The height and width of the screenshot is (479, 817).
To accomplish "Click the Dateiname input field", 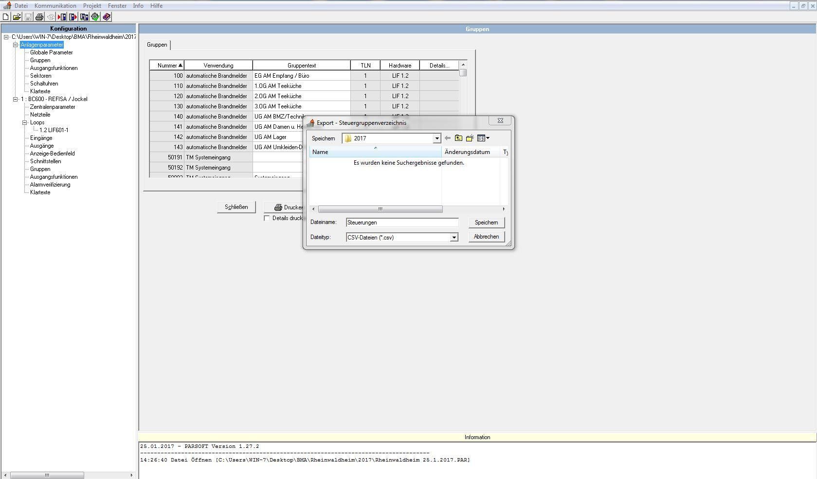I will [402, 222].
